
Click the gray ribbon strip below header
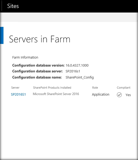click(x=69, y=17)
